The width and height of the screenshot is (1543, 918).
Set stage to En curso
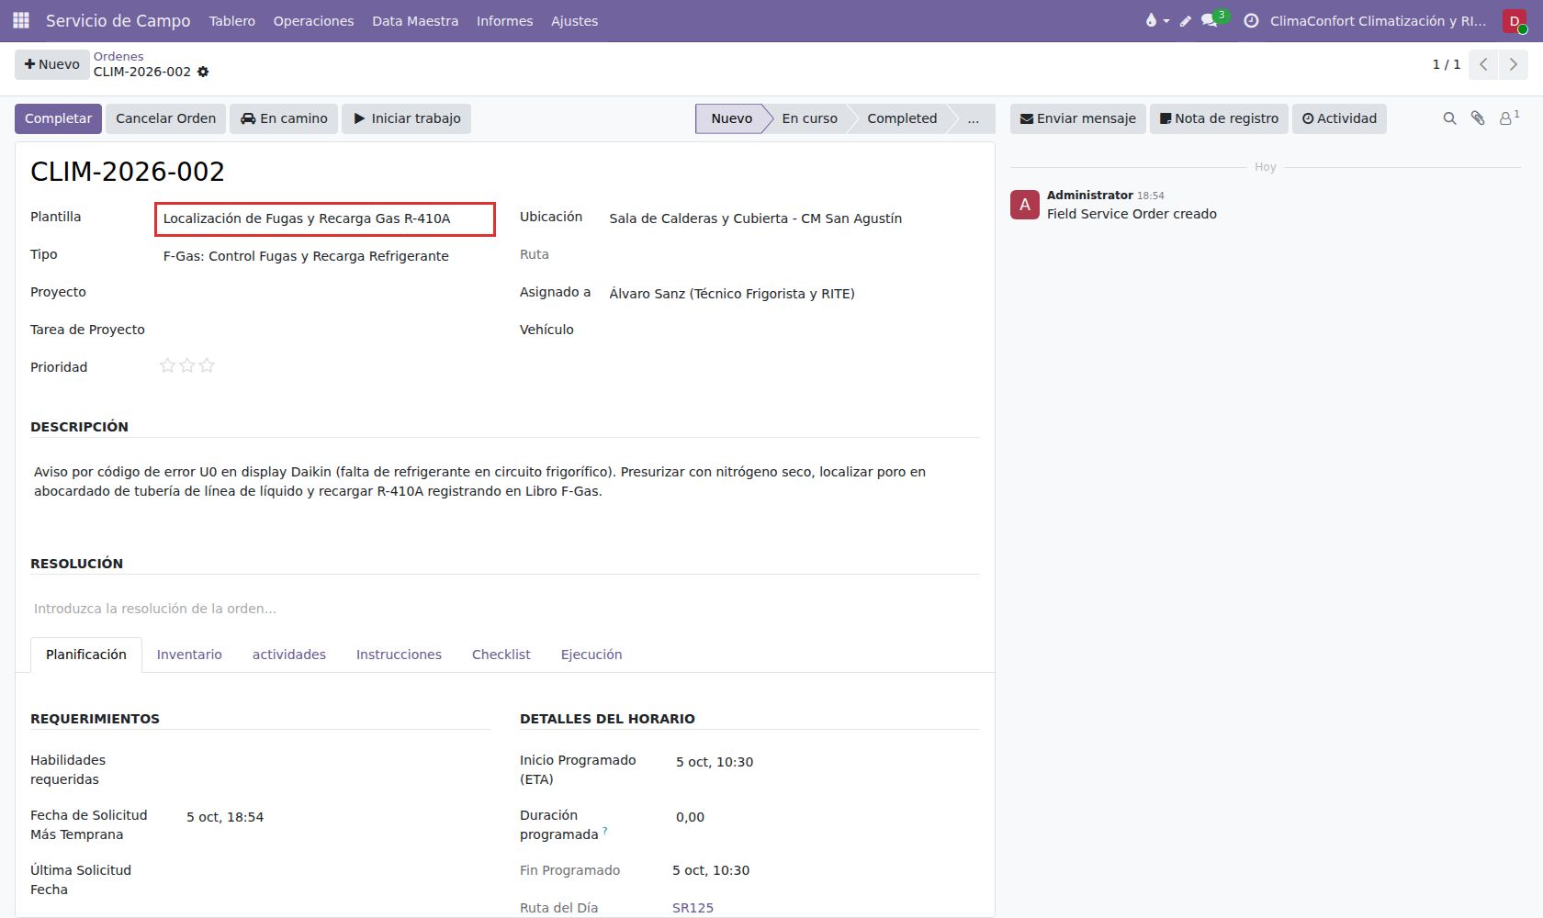809,118
